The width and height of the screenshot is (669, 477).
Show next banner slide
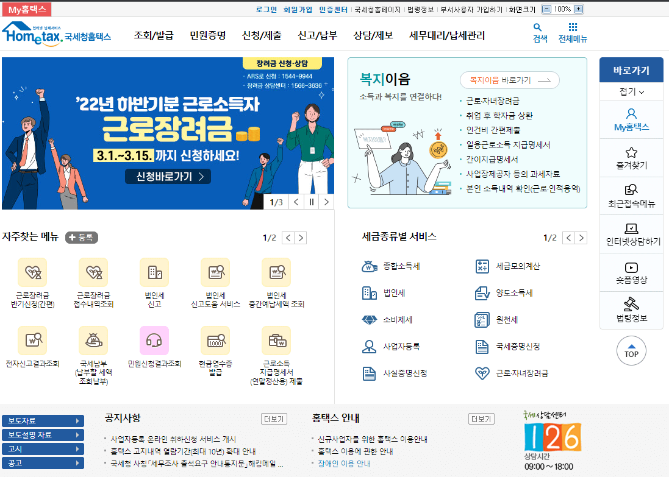coord(326,202)
